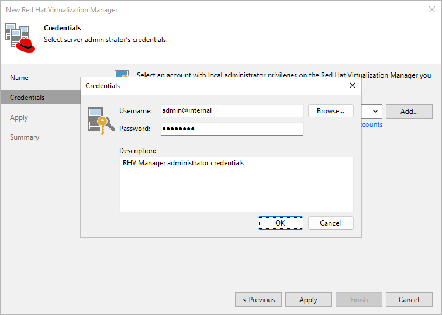
Task: Confirm credentials with the OK button
Action: click(281, 223)
